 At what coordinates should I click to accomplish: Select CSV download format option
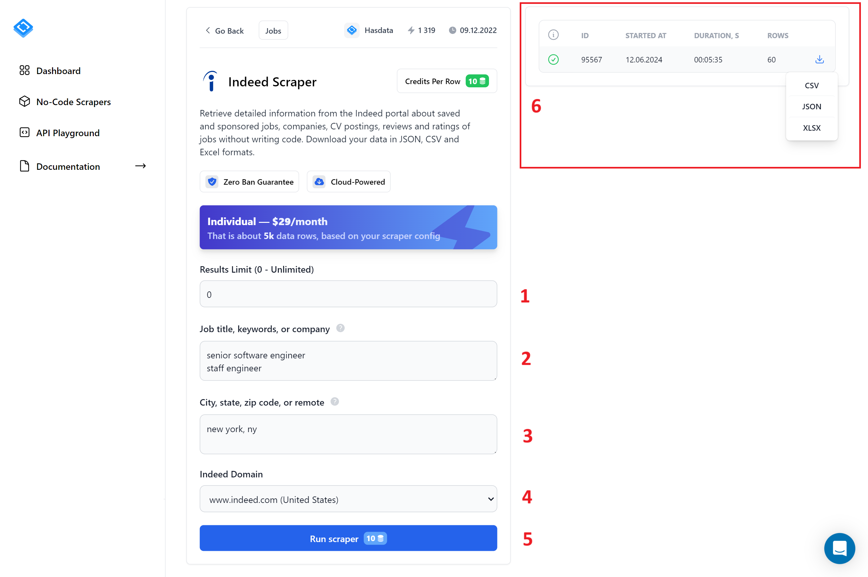[811, 84]
